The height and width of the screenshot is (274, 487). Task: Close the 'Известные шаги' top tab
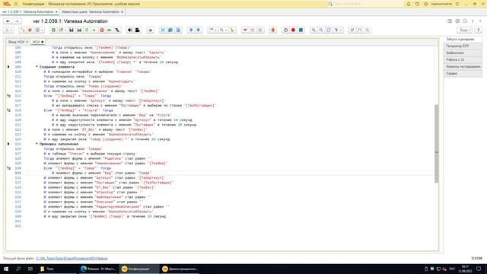[122, 12]
